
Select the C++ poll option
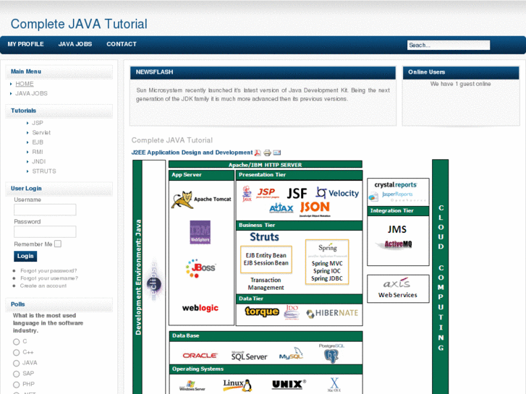(16, 352)
